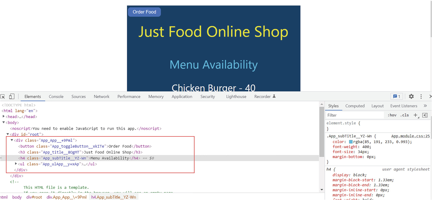
Task: Click the Recorder preview flask icon
Action: click(x=274, y=96)
